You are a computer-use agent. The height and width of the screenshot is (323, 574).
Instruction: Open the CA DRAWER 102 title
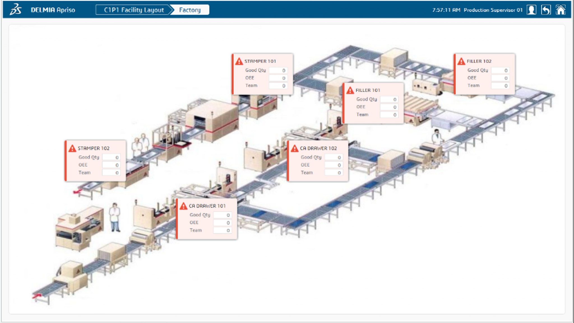[318, 148]
